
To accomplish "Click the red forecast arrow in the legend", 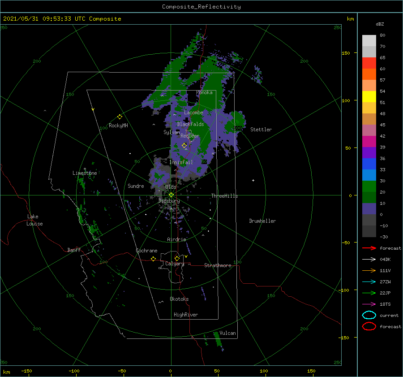I will (x=369, y=248).
